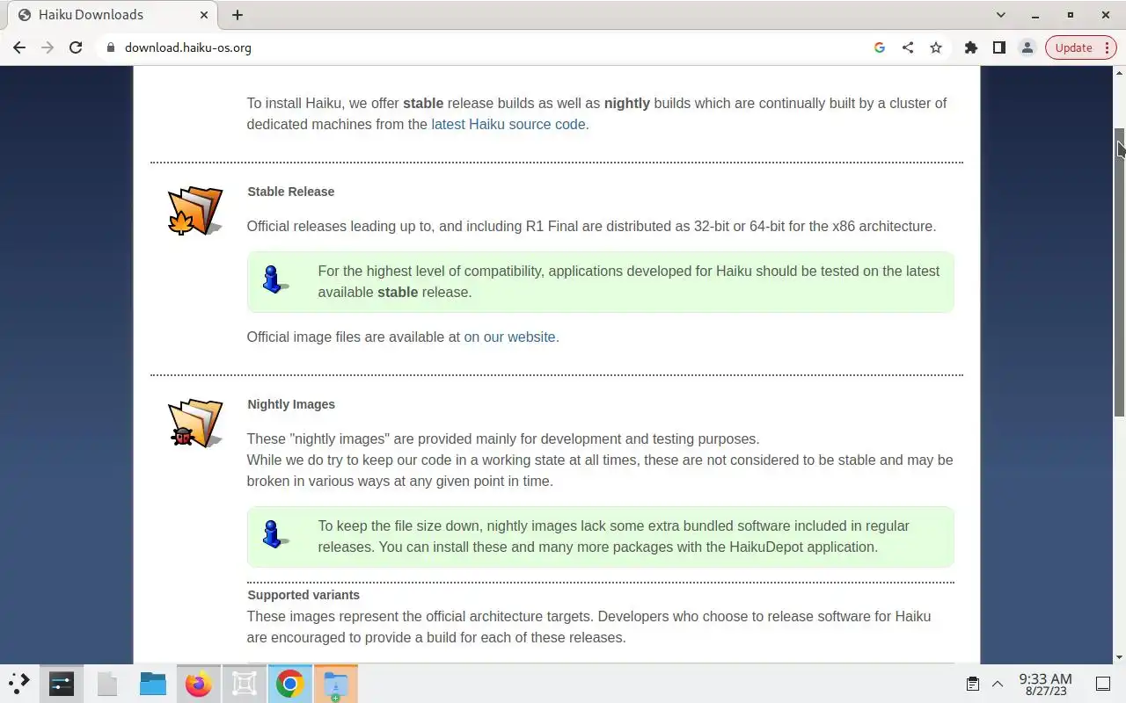The height and width of the screenshot is (703, 1126).
Task: Click the Stable Release heading
Action: pyautogui.click(x=291, y=192)
